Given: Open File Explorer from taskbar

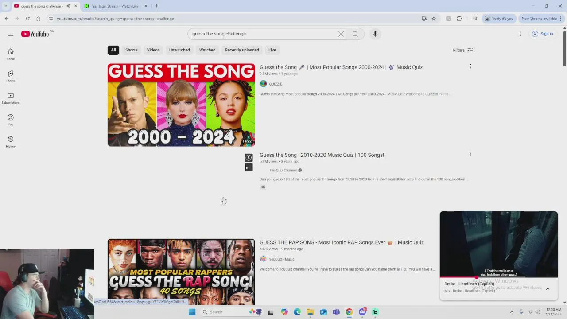Looking at the screenshot, I should click(310, 312).
